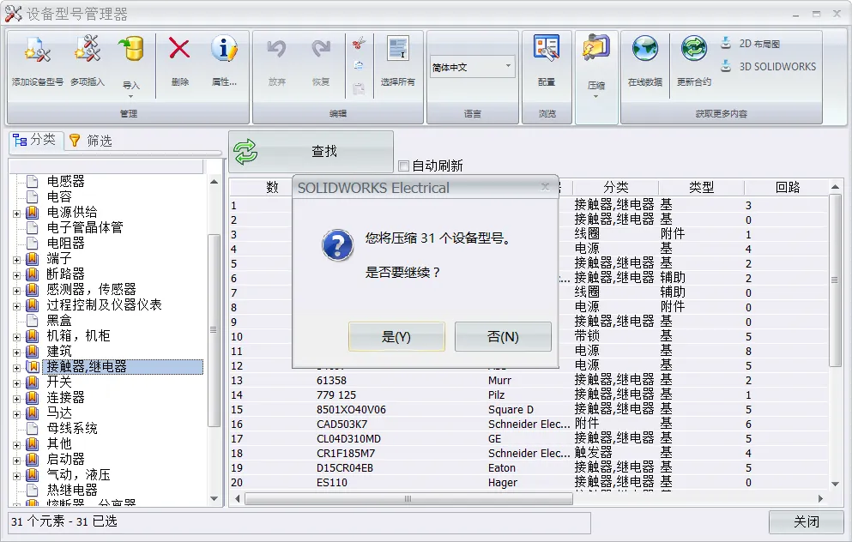Click the Pilz manufacturer cell
852x542 pixels.
coord(497,394)
